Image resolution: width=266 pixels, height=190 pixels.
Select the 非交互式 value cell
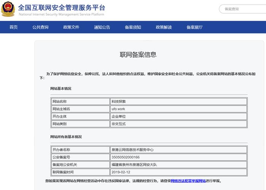[179, 124]
